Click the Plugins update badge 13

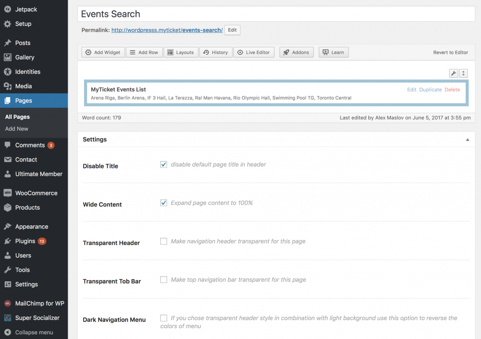click(42, 241)
